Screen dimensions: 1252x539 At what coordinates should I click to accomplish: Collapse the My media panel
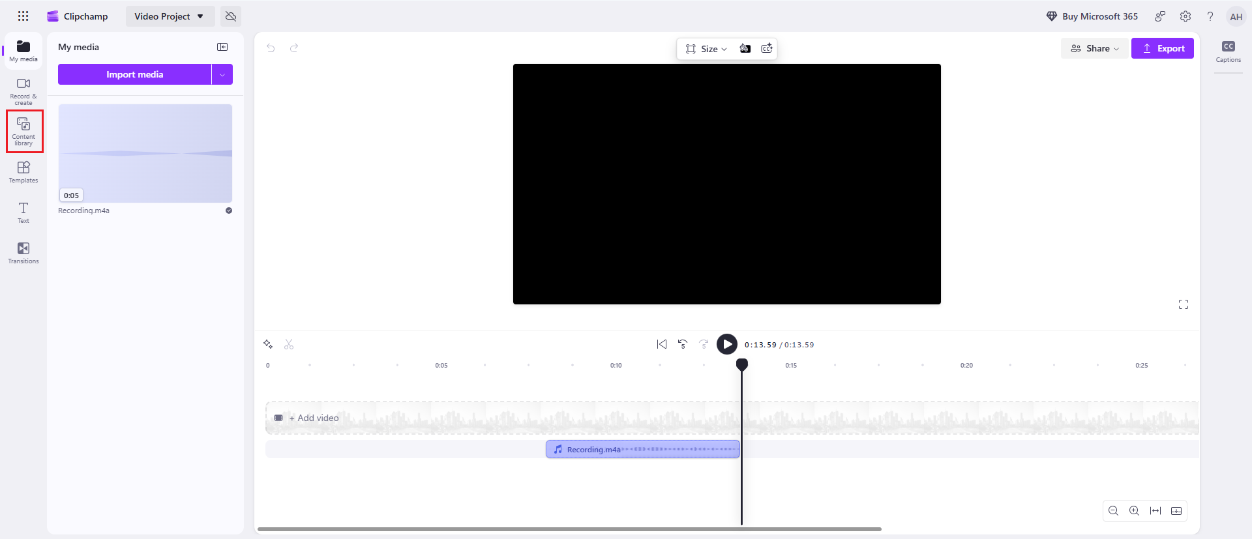(222, 47)
